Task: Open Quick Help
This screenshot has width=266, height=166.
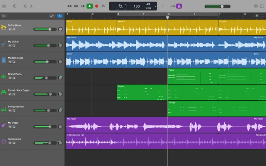Action: pos(15,6)
